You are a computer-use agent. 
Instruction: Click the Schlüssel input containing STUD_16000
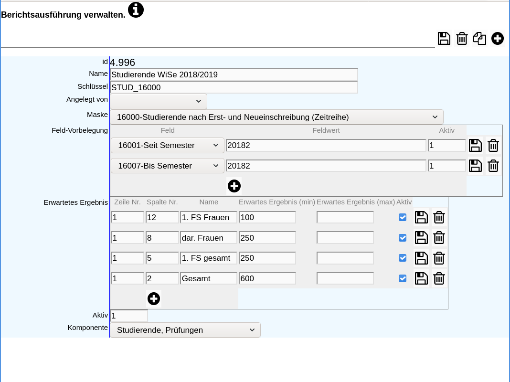(x=234, y=87)
